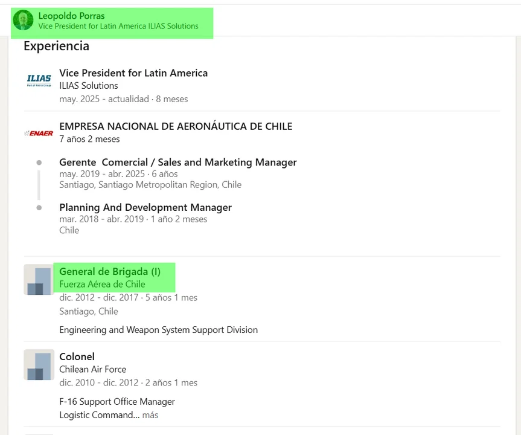Click Leopoldo Porras profile photo avatar
This screenshot has height=435, width=521.
[23, 21]
